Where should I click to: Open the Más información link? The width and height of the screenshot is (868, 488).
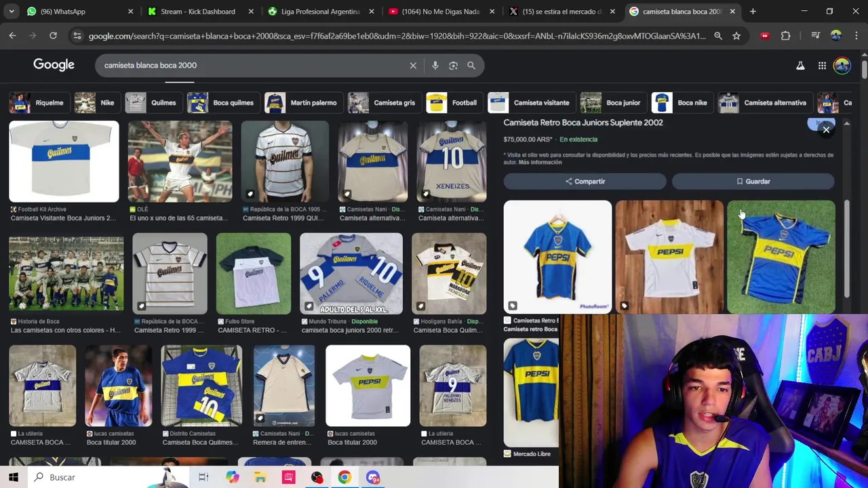540,163
